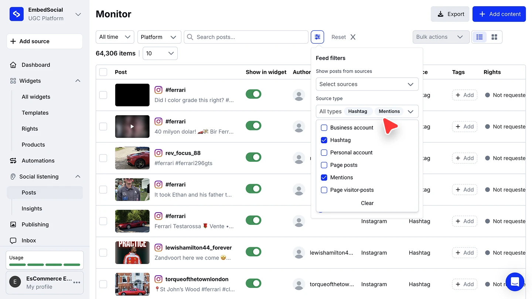The width and height of the screenshot is (532, 299).
Task: Select checkbox for torqueofthetownlondon row
Action: click(103, 284)
